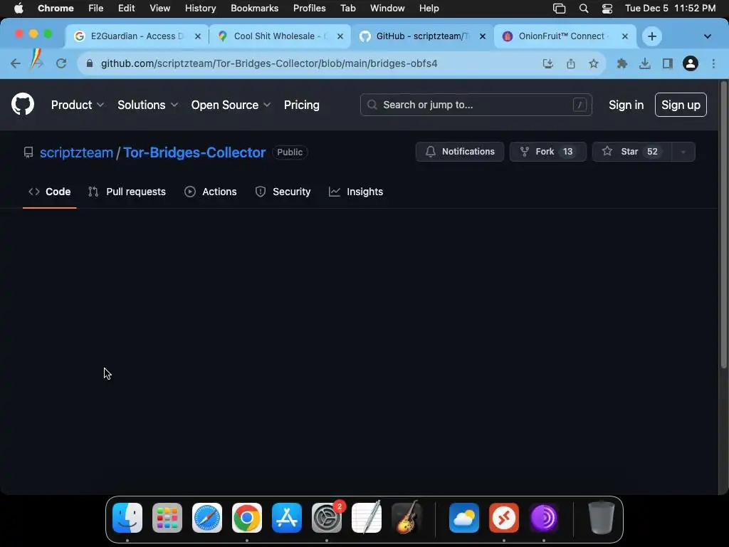729x547 pixels.
Task: Click the Sign in link
Action: (x=626, y=105)
